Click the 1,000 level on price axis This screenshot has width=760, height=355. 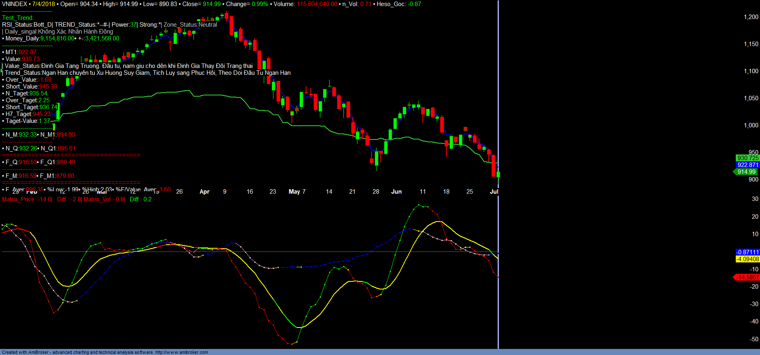[751, 125]
